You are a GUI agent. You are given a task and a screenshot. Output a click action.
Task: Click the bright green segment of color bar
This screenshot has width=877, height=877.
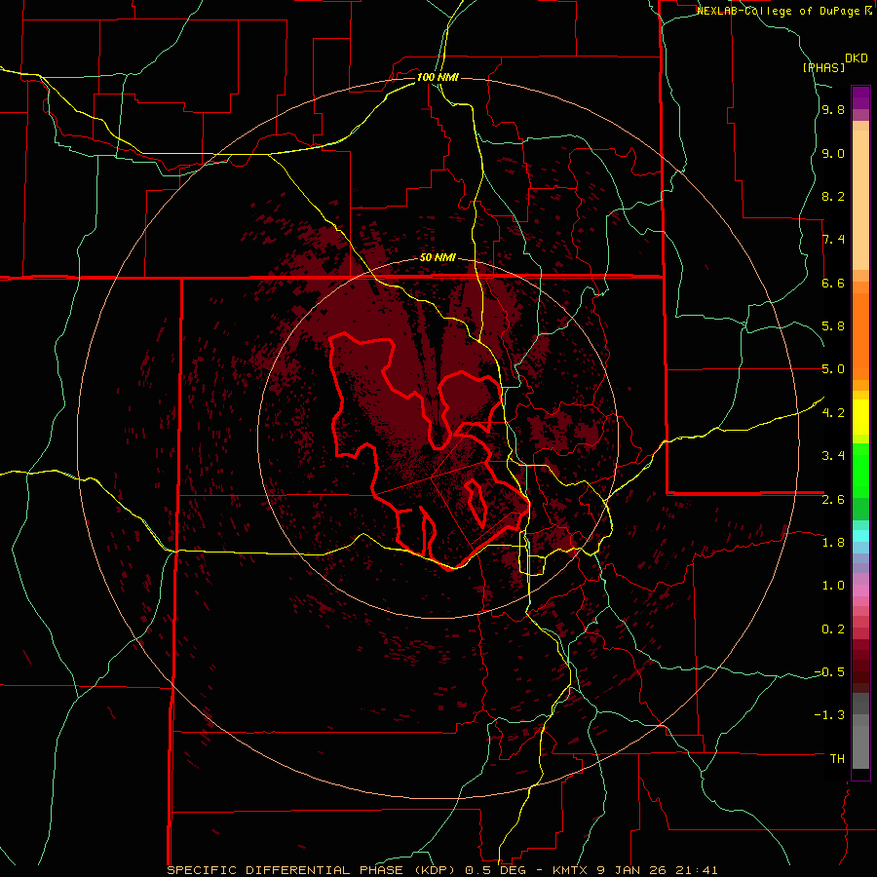860,470
